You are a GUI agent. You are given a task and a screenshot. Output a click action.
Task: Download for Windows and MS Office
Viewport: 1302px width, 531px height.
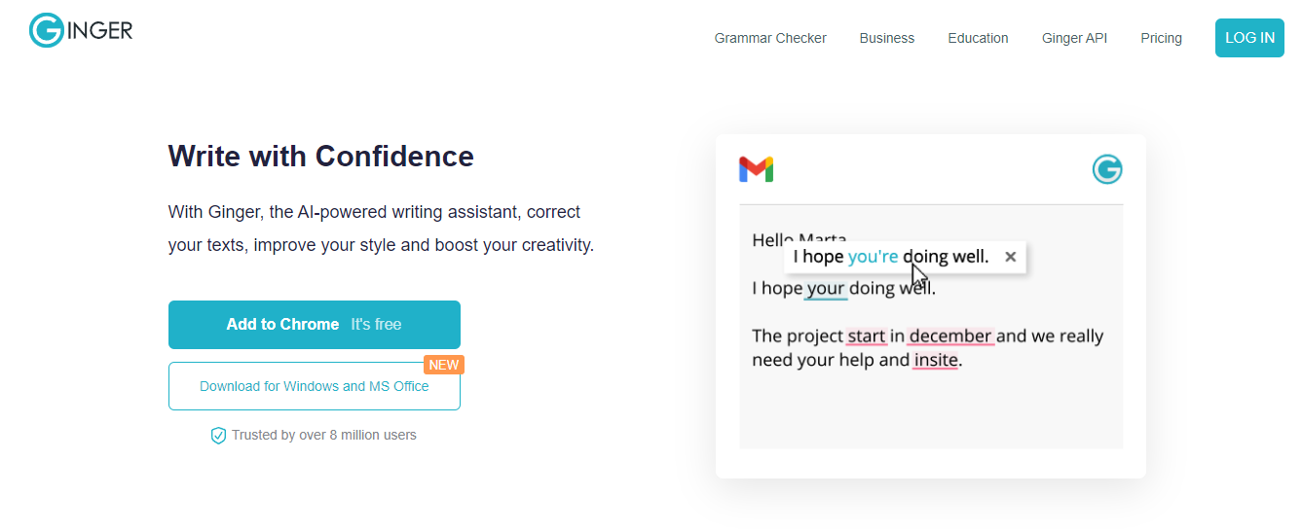tap(314, 386)
